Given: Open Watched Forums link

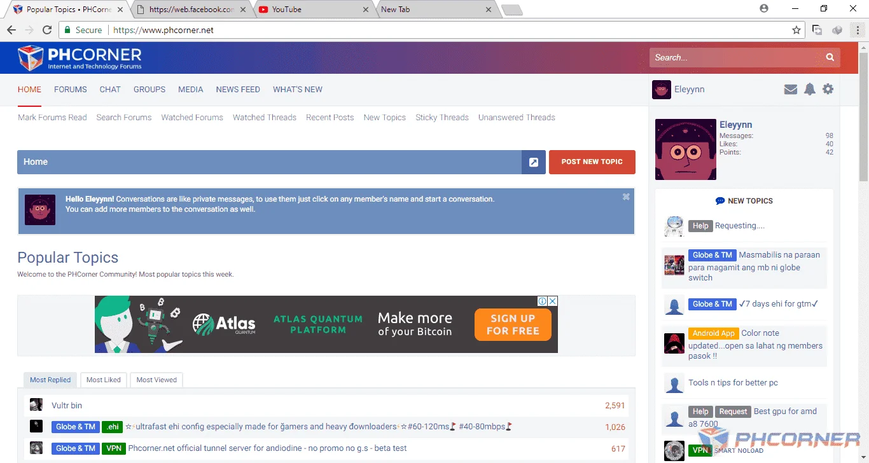Looking at the screenshot, I should [192, 118].
